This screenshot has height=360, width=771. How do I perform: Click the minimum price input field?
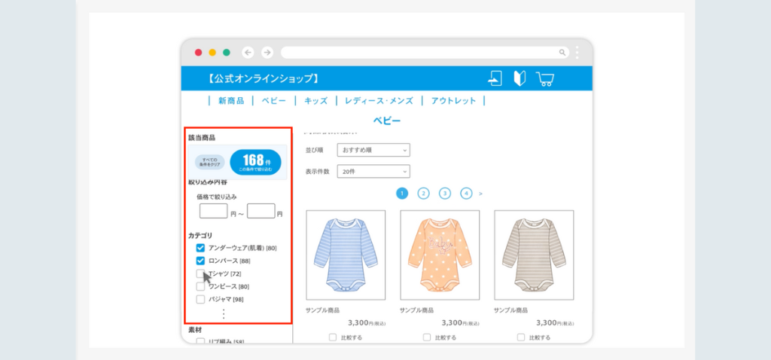(x=213, y=211)
